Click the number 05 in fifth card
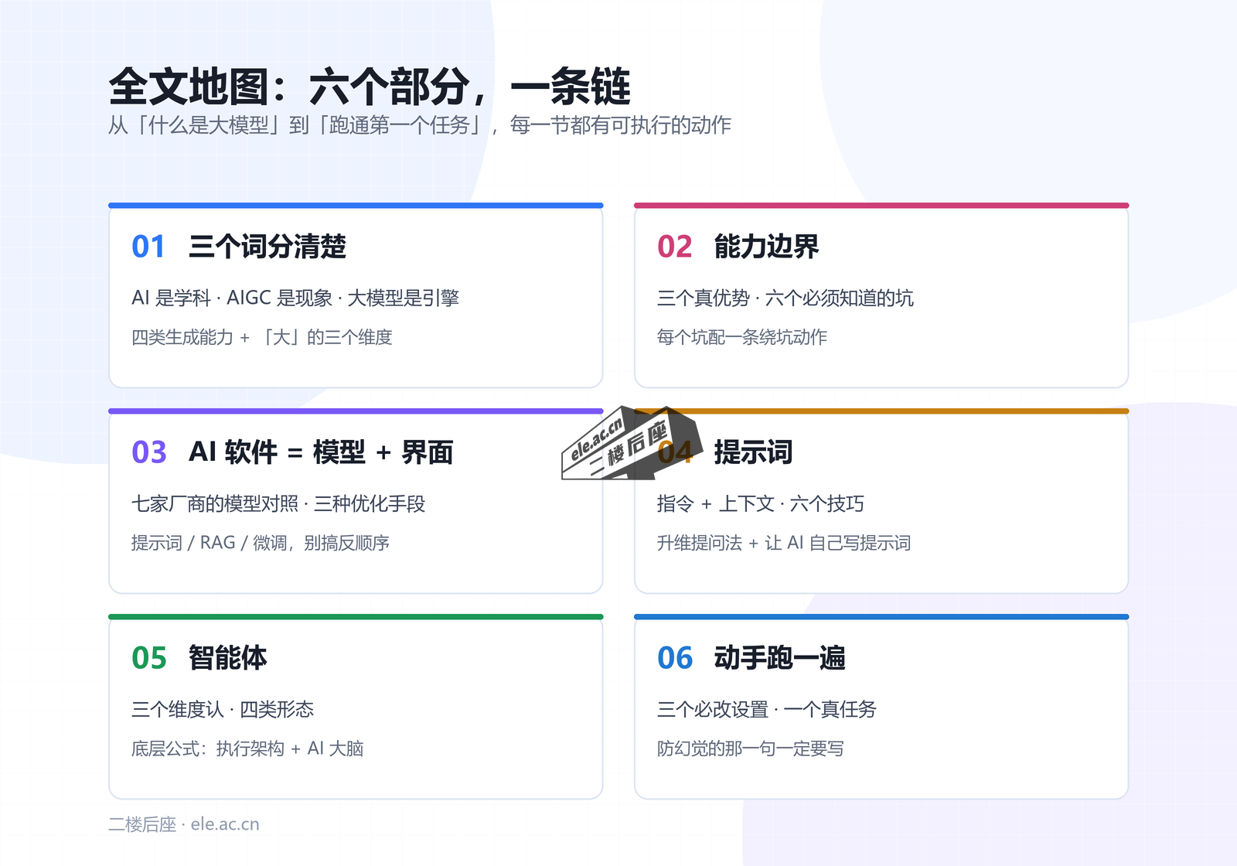1237x866 pixels. click(148, 658)
